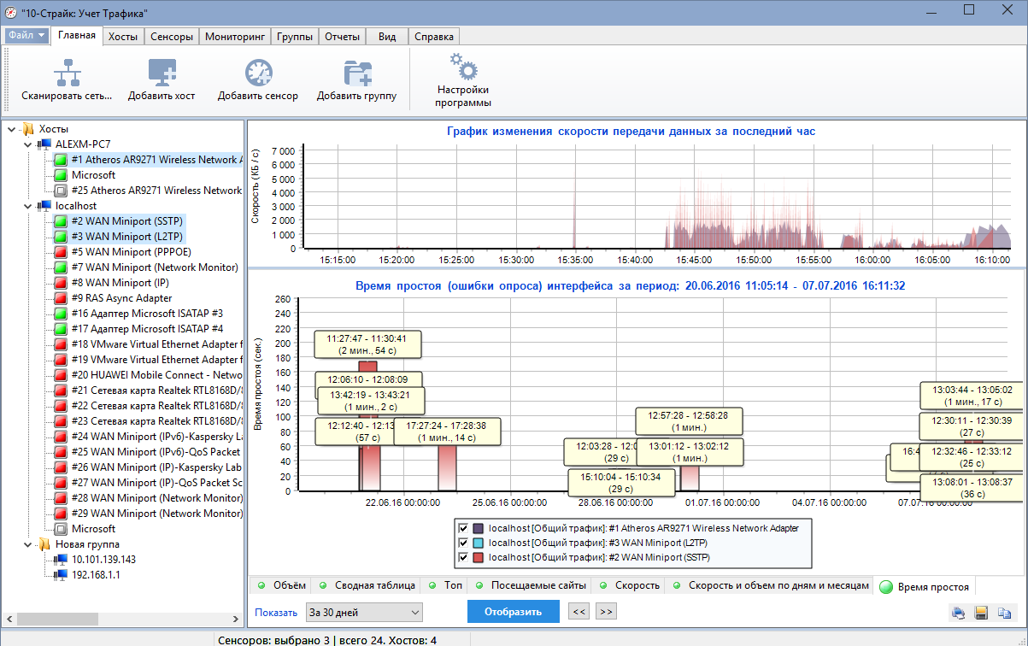Click the Добавить сенсор icon
Viewport: 1028px width, 646px height.
(x=258, y=73)
